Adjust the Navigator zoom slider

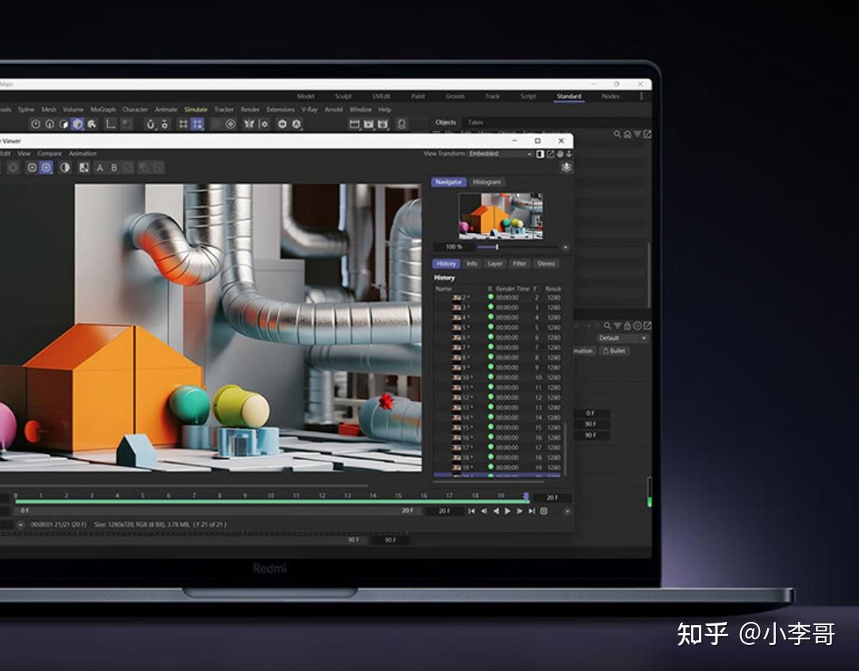pyautogui.click(x=497, y=247)
